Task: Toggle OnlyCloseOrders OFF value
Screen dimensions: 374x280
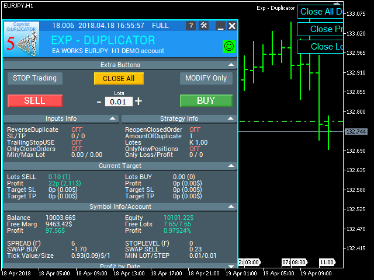Action: tap(77, 149)
